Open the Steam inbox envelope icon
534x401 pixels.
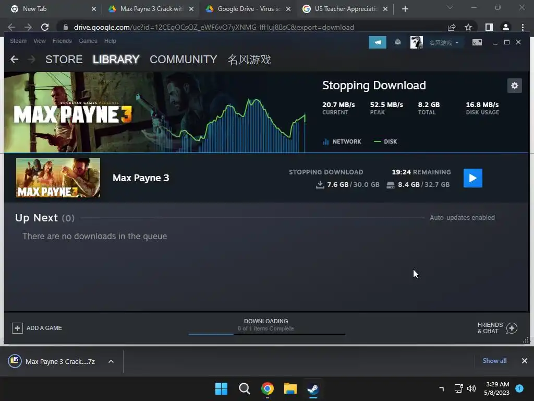coord(397,42)
